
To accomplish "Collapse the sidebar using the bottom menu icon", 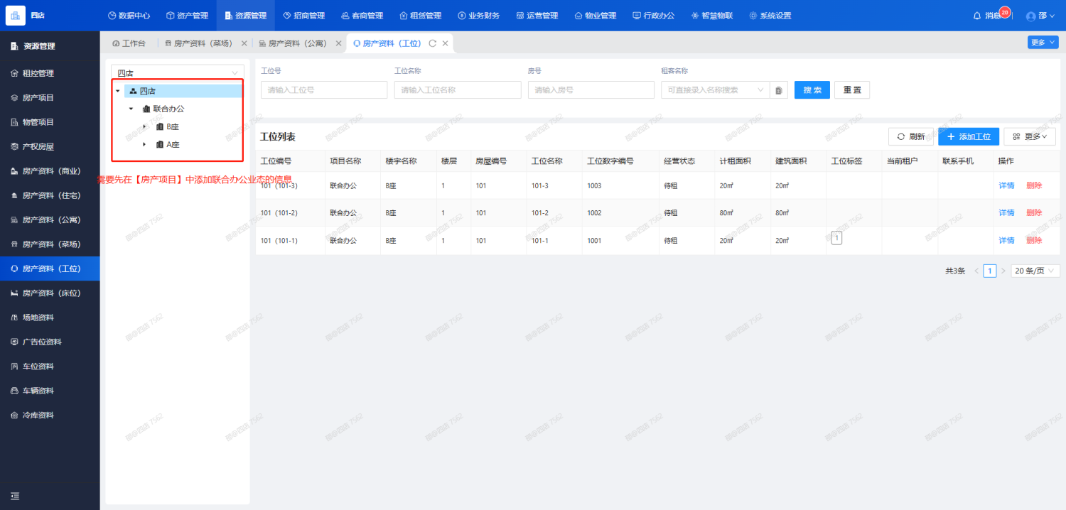I will tap(15, 496).
